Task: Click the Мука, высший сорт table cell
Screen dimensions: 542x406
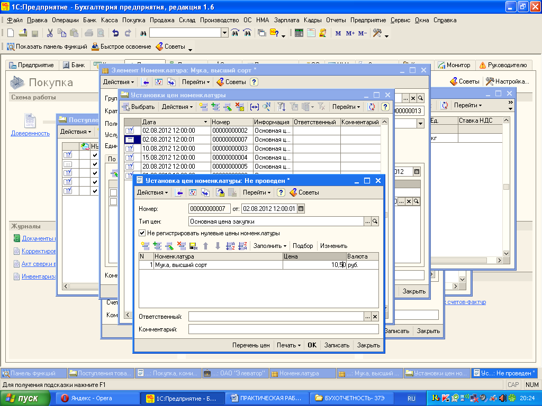Action: pos(218,265)
